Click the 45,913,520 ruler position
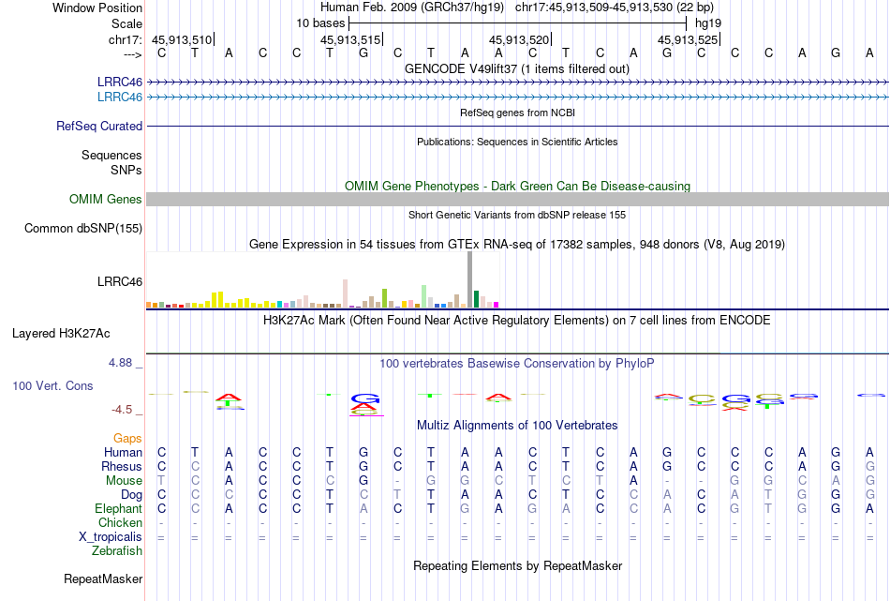Viewport: 890px width, 601px height. (x=519, y=39)
